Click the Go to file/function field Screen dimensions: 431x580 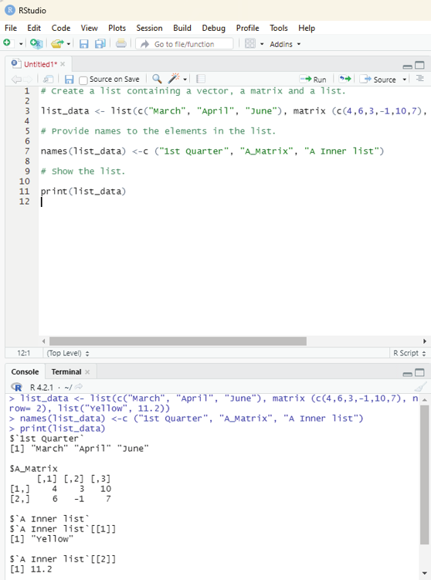[185, 44]
